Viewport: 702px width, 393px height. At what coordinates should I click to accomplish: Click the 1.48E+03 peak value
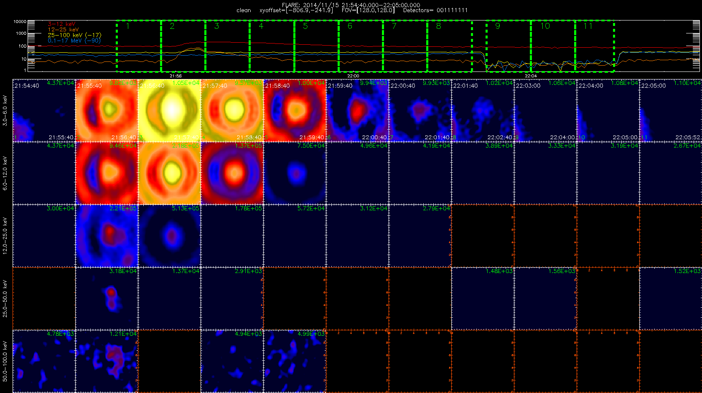[499, 271]
